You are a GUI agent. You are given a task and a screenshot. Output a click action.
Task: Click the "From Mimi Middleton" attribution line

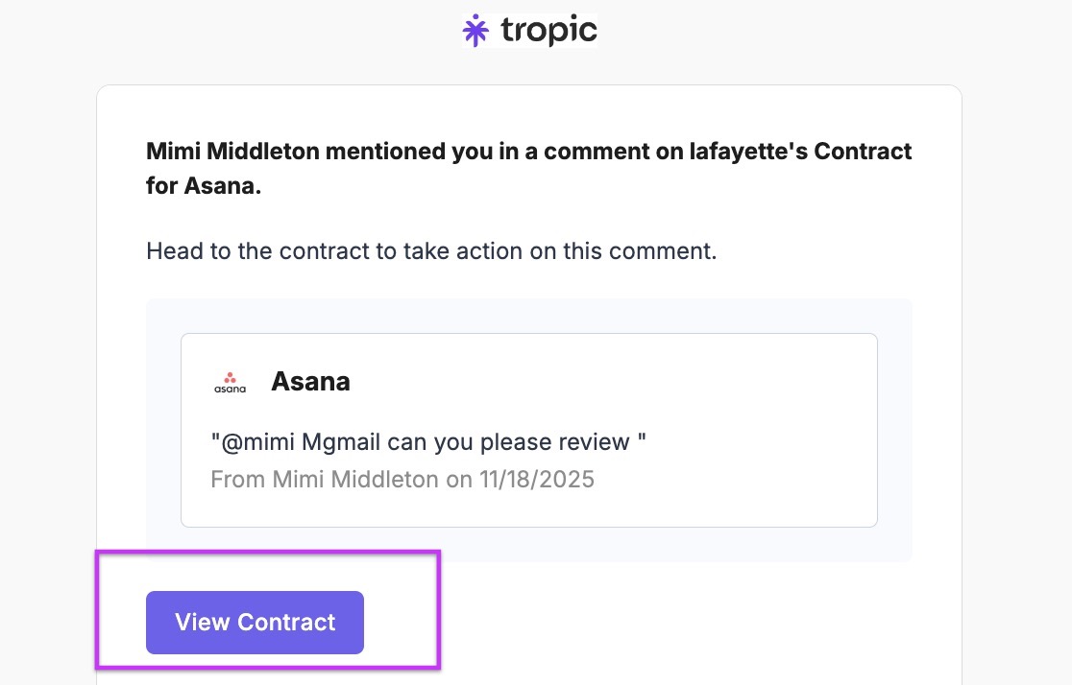[325, 479]
